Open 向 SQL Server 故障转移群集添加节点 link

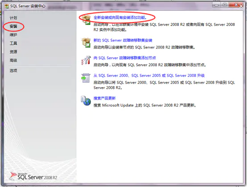125,58
